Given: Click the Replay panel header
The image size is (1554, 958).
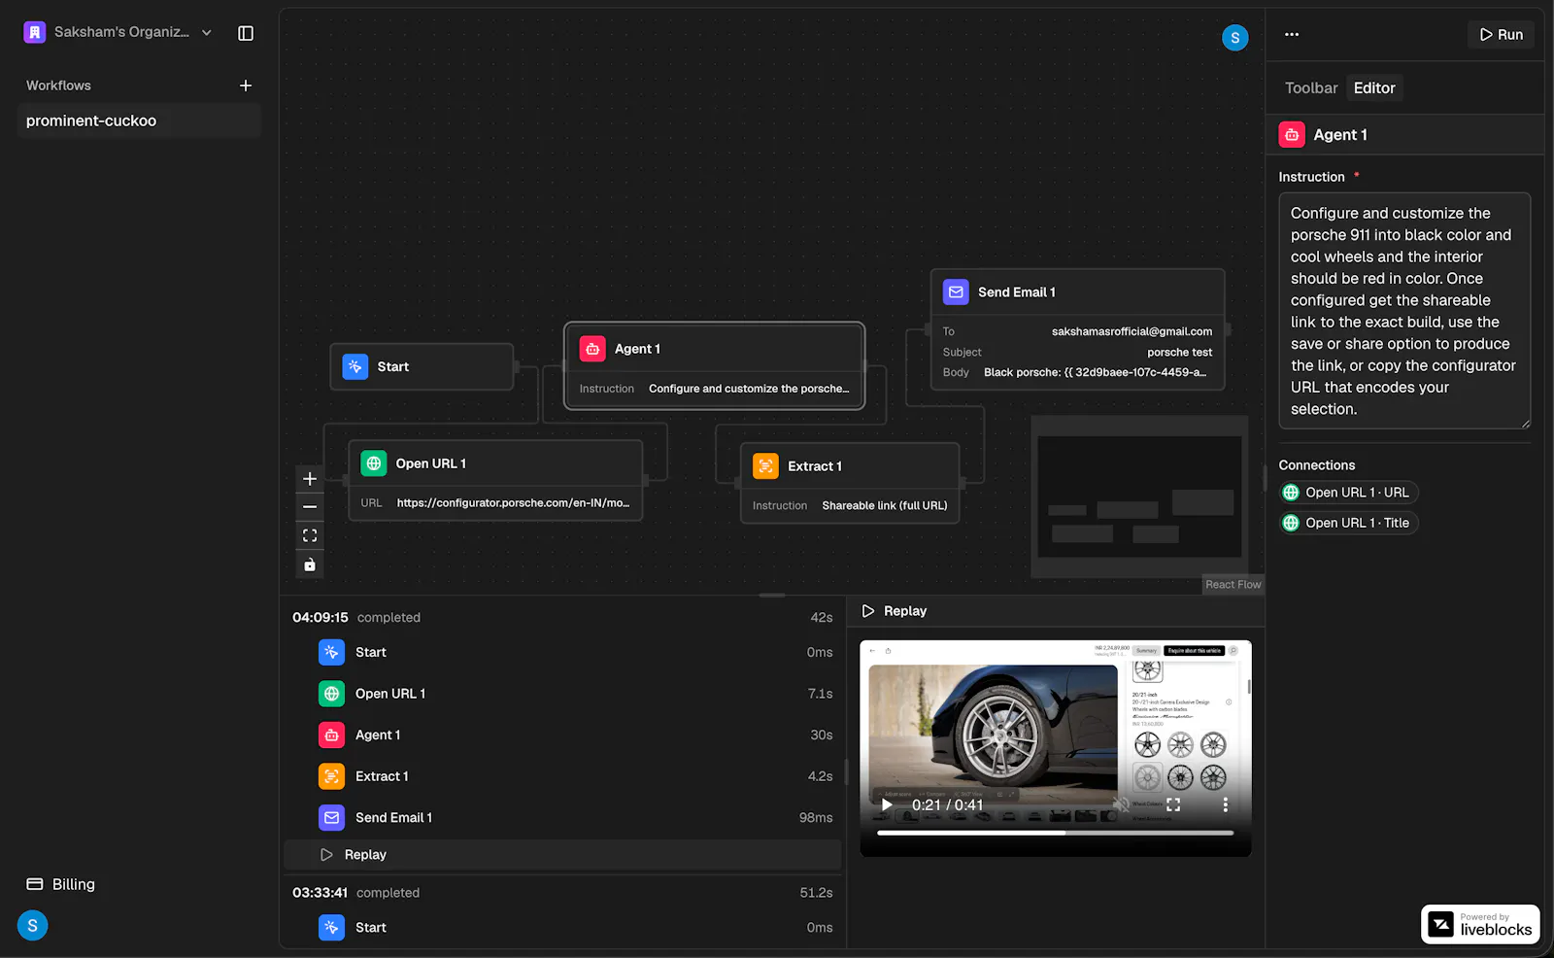Looking at the screenshot, I should [x=1056, y=611].
